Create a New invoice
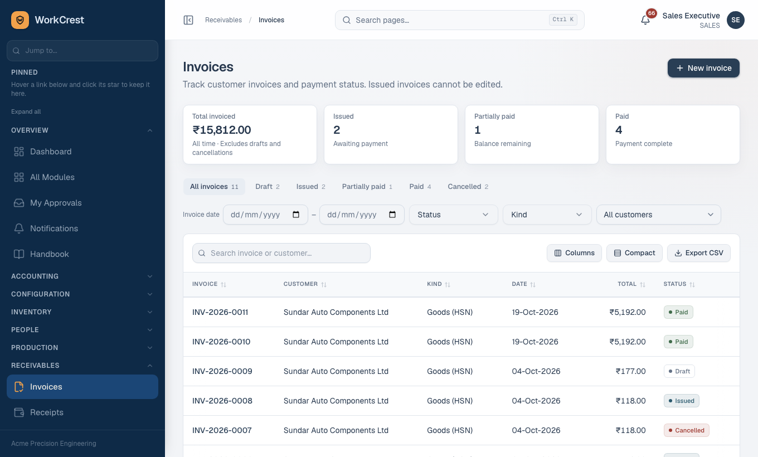 (x=703, y=68)
